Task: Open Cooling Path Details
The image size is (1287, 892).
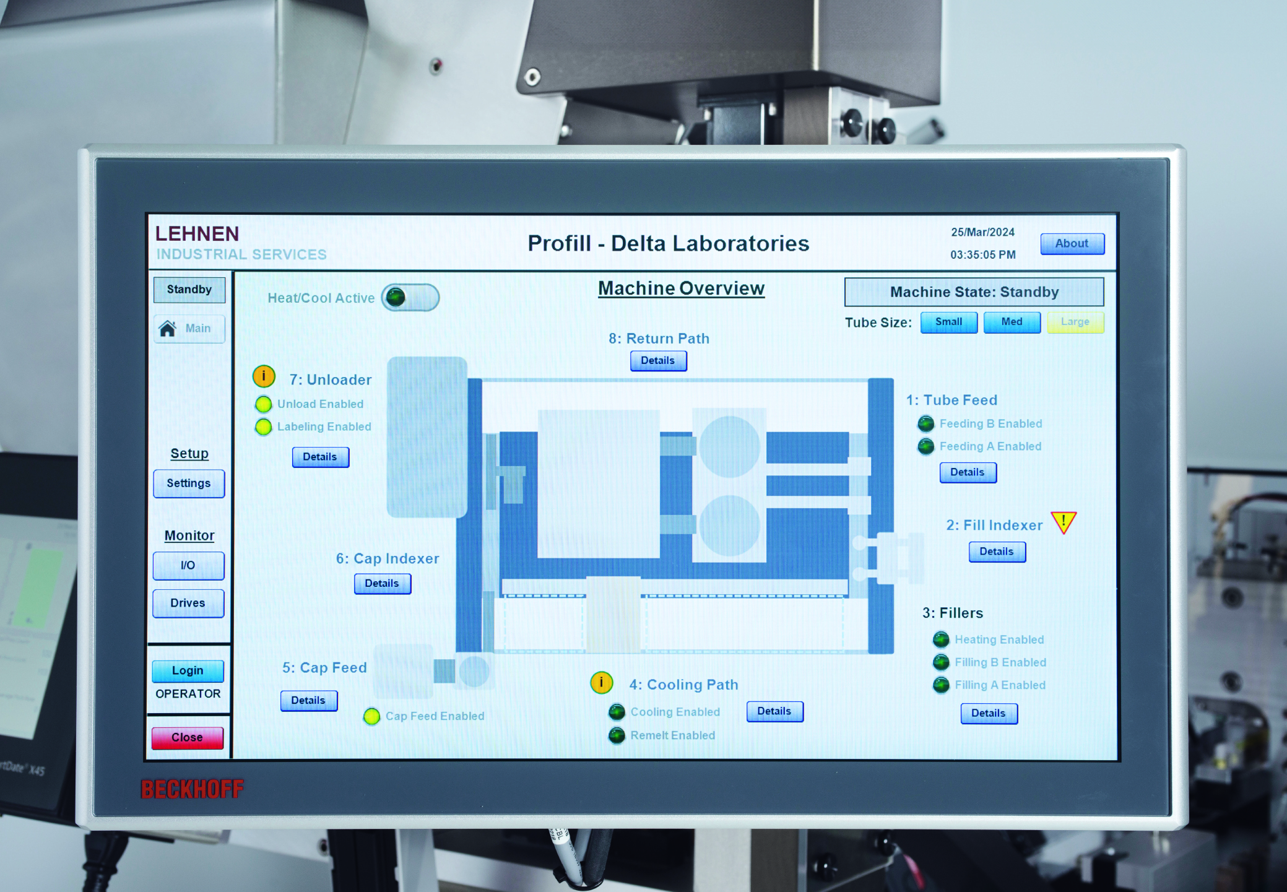Action: pyautogui.click(x=774, y=711)
